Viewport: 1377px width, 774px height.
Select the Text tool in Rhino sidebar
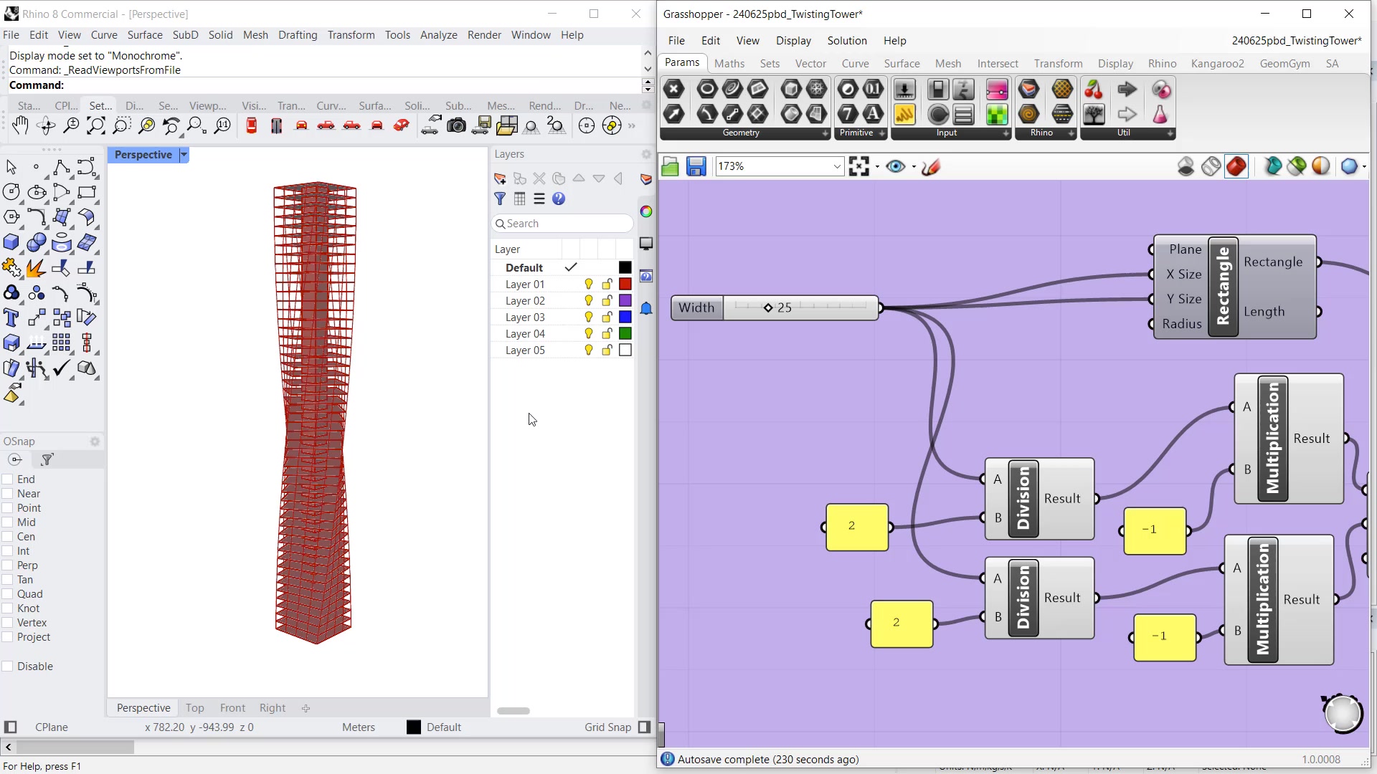pyautogui.click(x=11, y=317)
